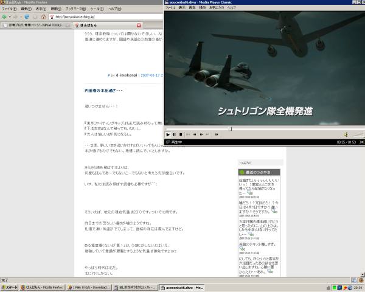
Task: Step forward one frame in Media Player Classic
Action: pyautogui.click(x=217, y=134)
